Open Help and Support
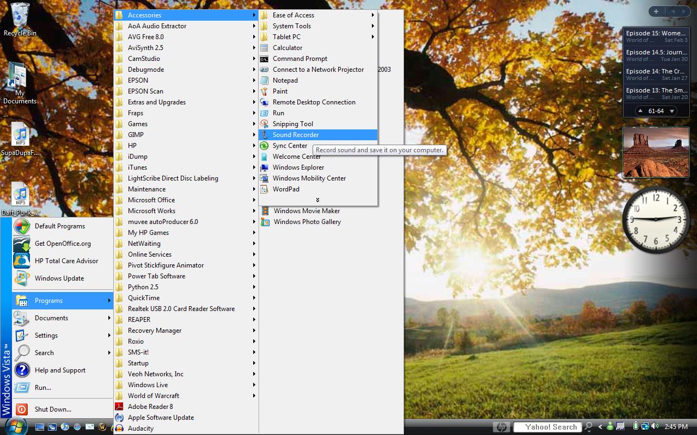The width and height of the screenshot is (697, 435). (x=63, y=370)
